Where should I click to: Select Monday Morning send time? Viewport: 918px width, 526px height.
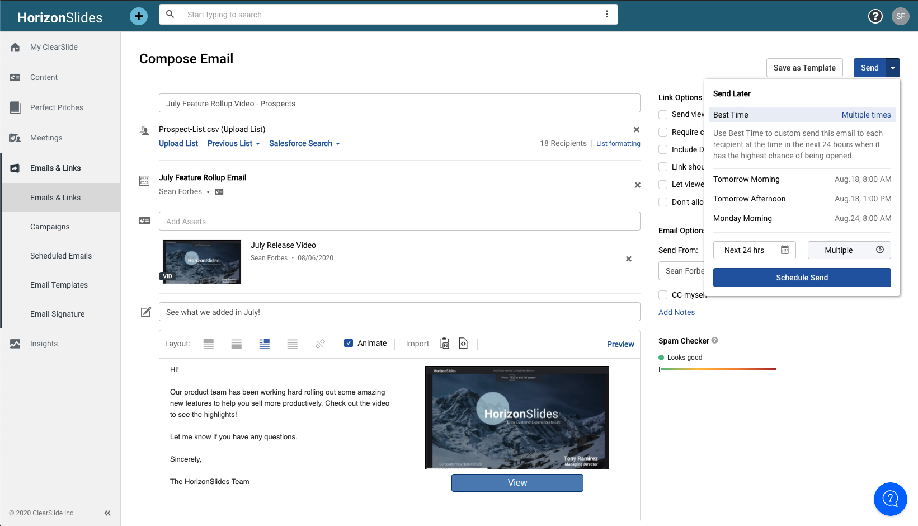coord(802,218)
